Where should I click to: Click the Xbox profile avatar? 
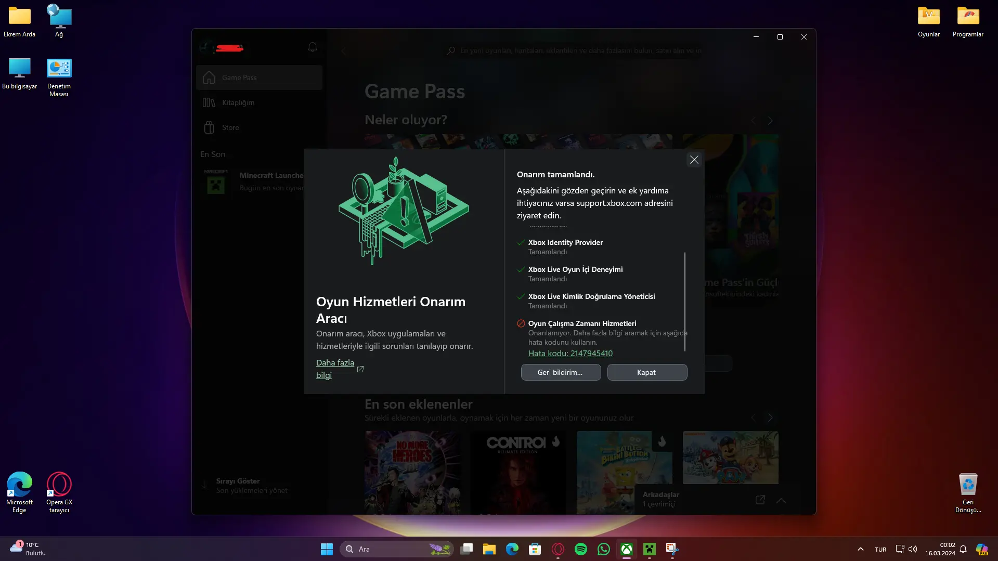[x=206, y=48]
